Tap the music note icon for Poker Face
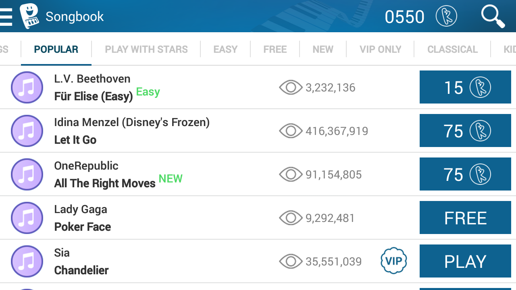 [27, 218]
